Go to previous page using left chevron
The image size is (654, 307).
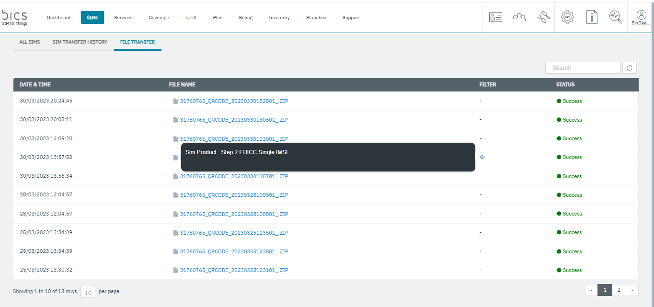coord(591,290)
